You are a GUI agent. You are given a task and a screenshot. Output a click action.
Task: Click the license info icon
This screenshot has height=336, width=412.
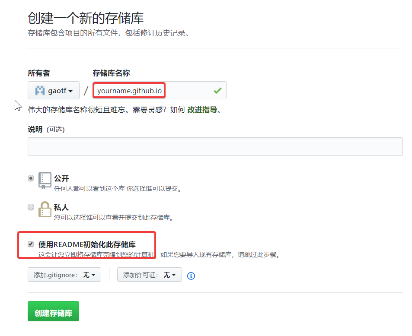tap(191, 276)
